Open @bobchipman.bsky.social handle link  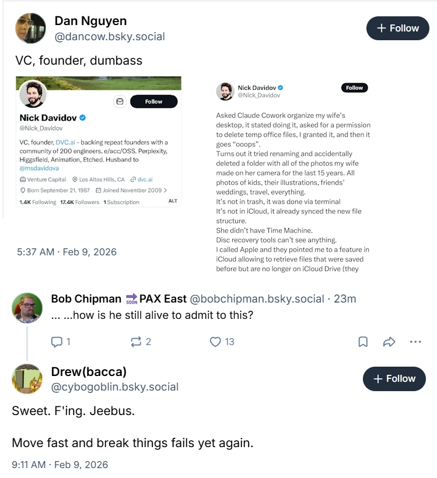257,298
